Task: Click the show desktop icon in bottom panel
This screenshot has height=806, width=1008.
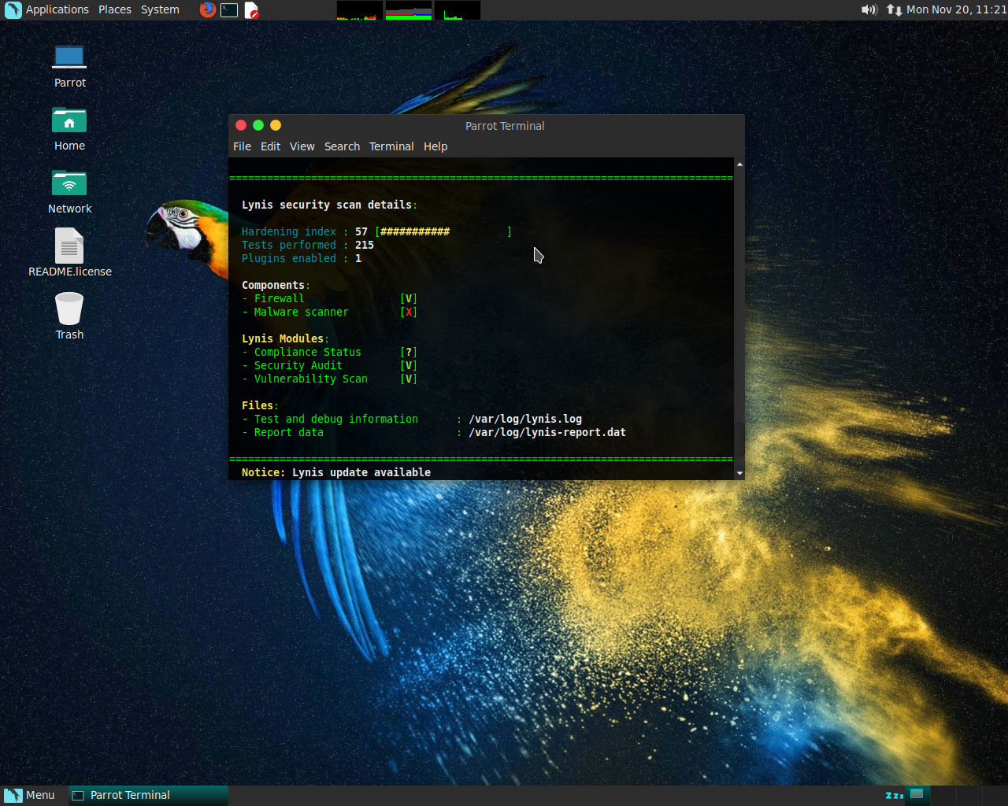Action: click(917, 795)
